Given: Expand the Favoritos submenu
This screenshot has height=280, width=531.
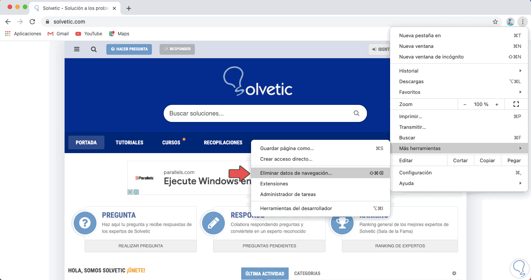Looking at the screenshot, I should (x=459, y=92).
